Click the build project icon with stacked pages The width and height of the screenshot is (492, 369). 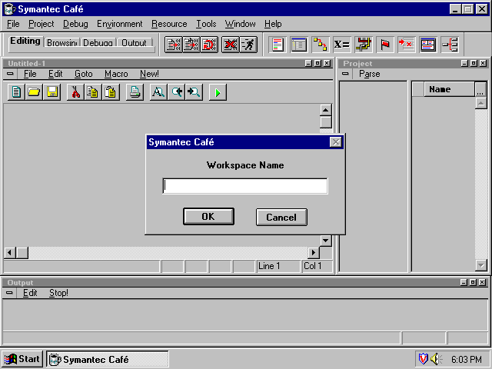click(x=191, y=45)
